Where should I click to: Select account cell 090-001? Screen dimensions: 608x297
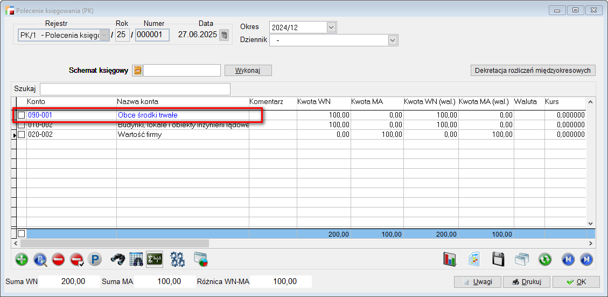coord(71,115)
